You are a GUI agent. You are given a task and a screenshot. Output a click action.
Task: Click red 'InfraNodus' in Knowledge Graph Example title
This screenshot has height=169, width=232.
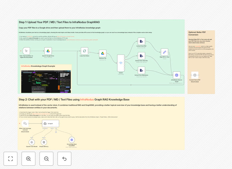pos(26,66)
